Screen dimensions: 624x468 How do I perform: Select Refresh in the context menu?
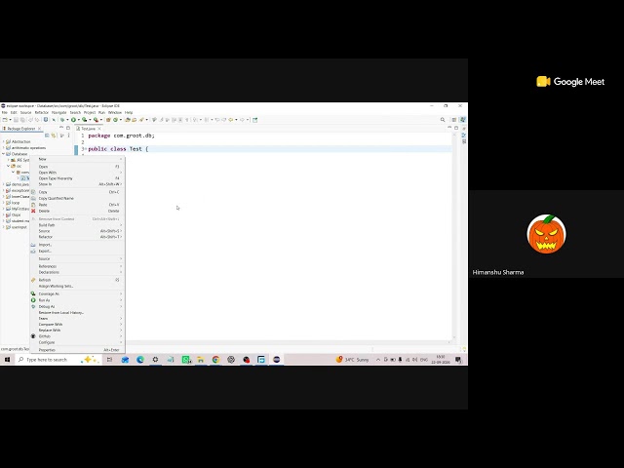click(x=78, y=280)
